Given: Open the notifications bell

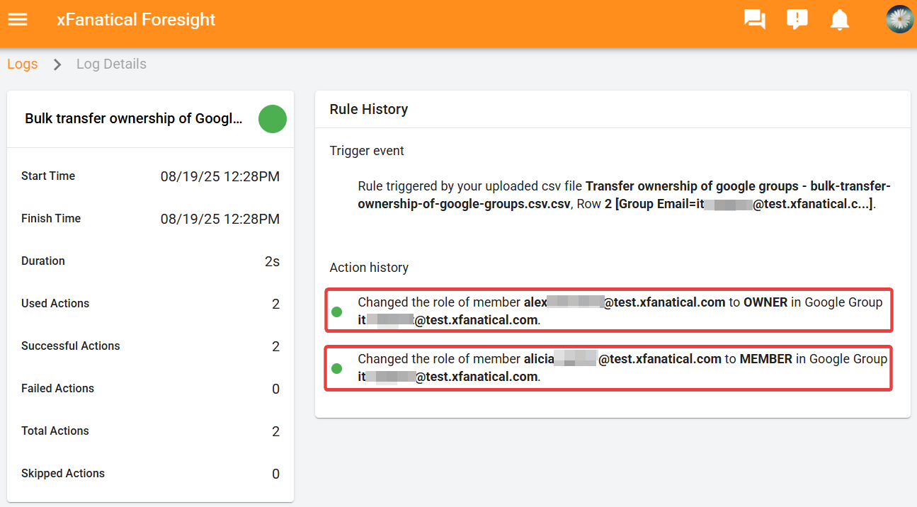Looking at the screenshot, I should coord(840,20).
